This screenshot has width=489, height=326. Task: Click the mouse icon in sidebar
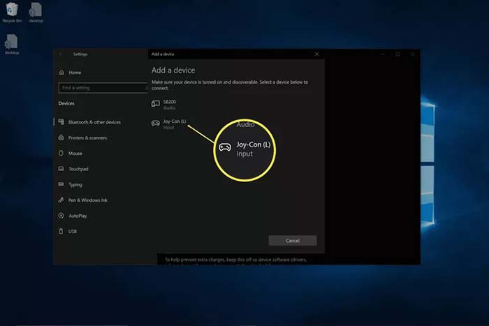tap(61, 153)
